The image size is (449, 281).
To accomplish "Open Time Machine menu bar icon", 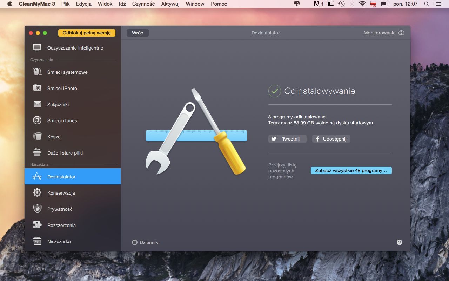I will point(341,4).
